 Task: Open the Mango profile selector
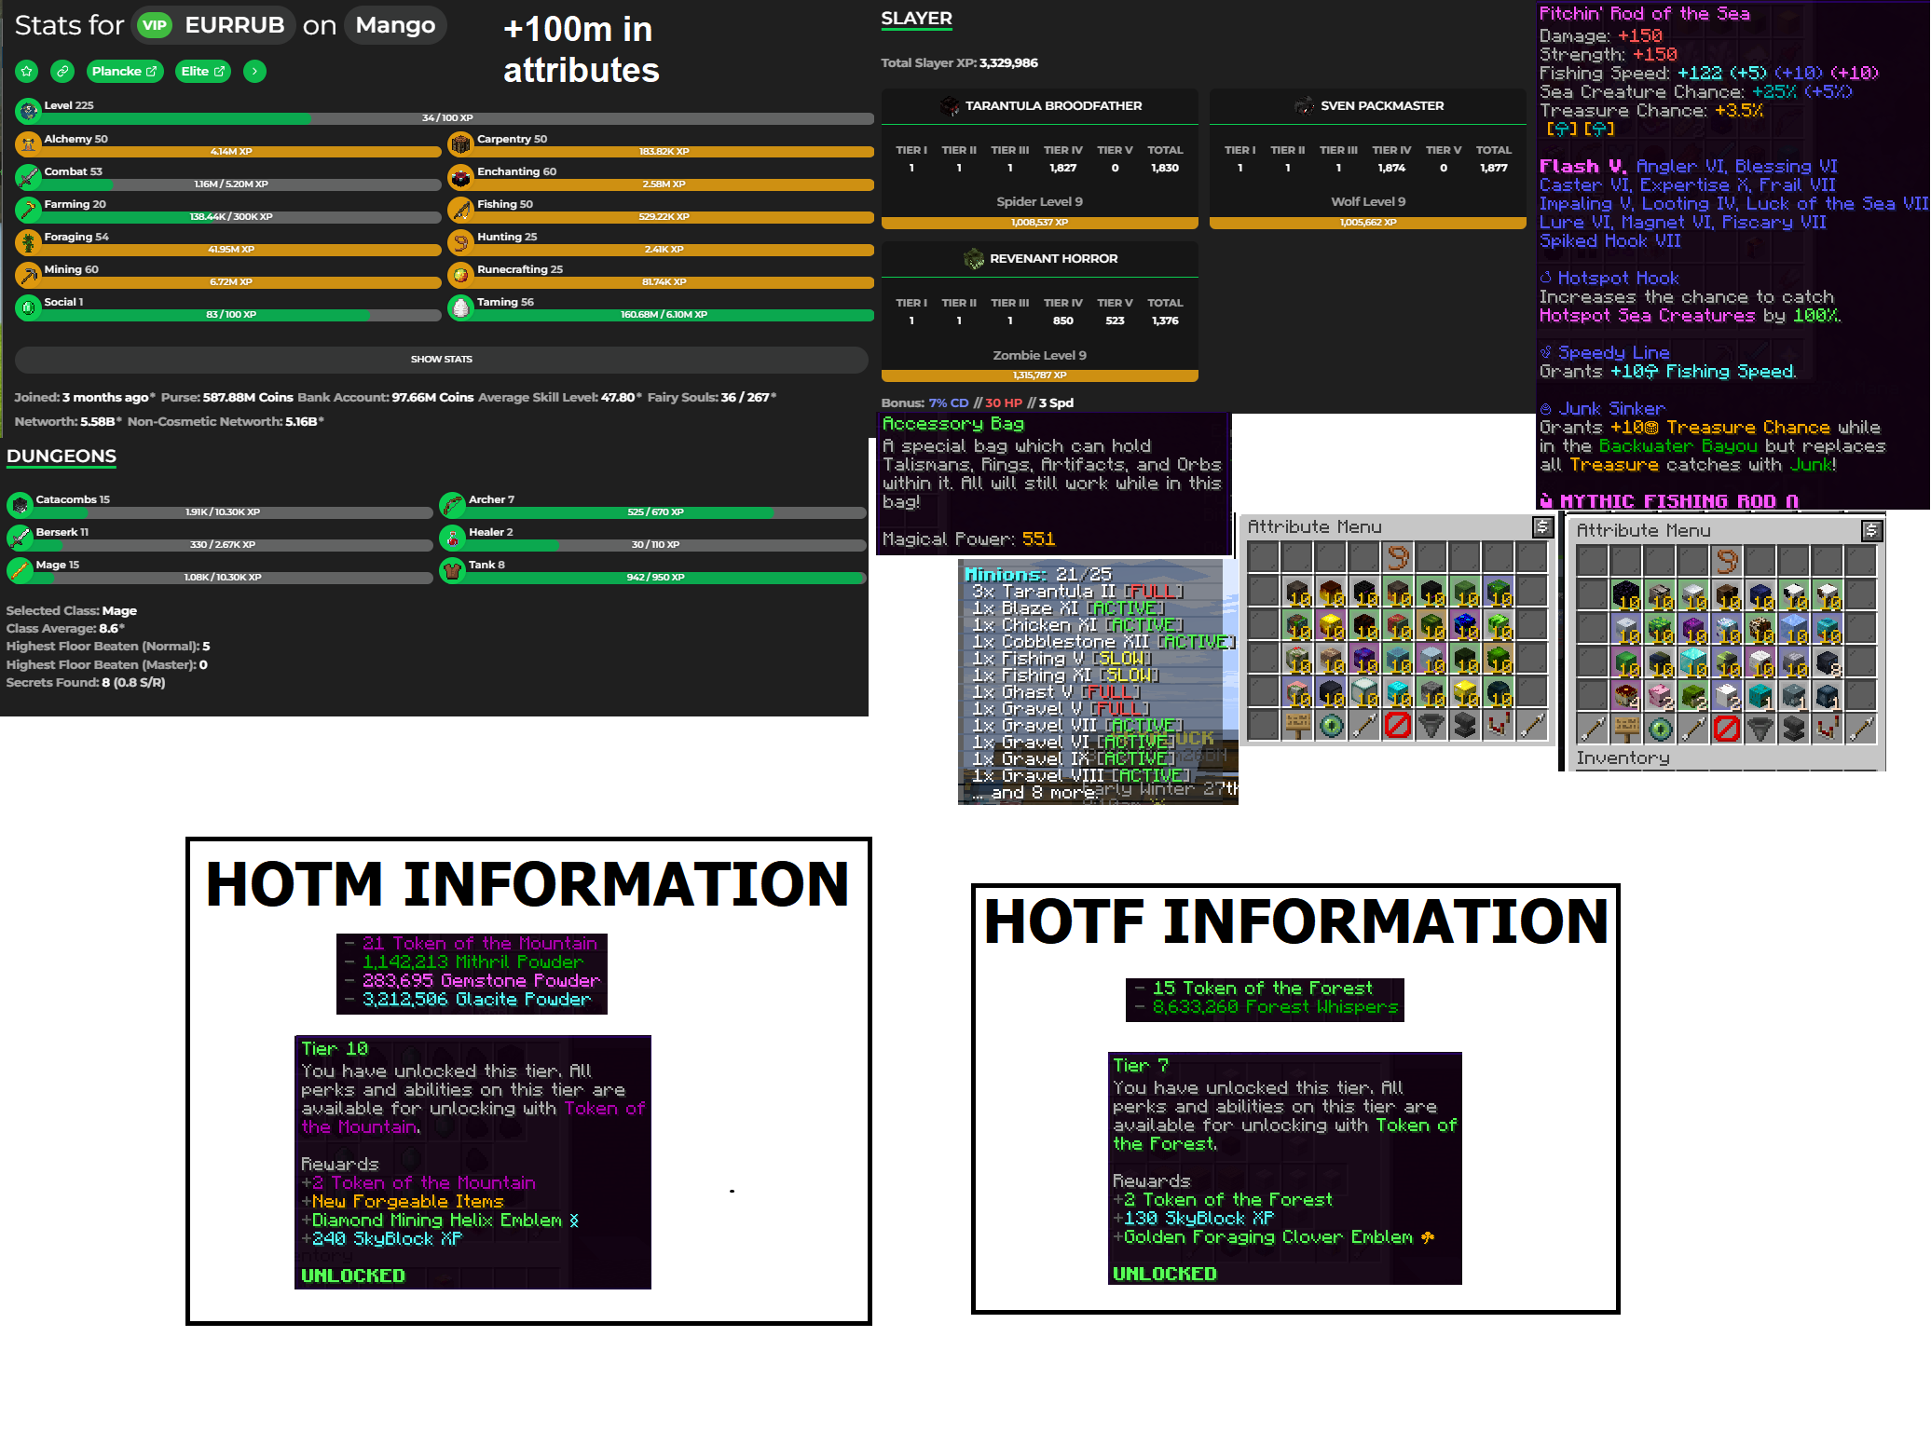coord(395,25)
